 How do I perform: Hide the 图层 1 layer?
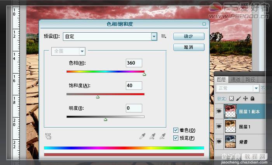coord(219,126)
